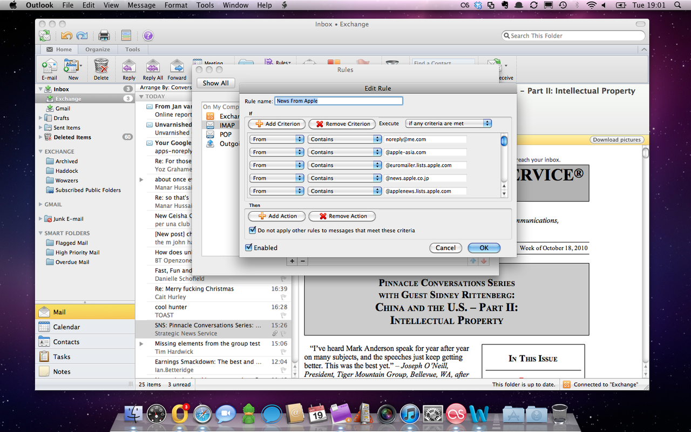
Task: Click the Search This Folder field
Action: (x=573, y=36)
